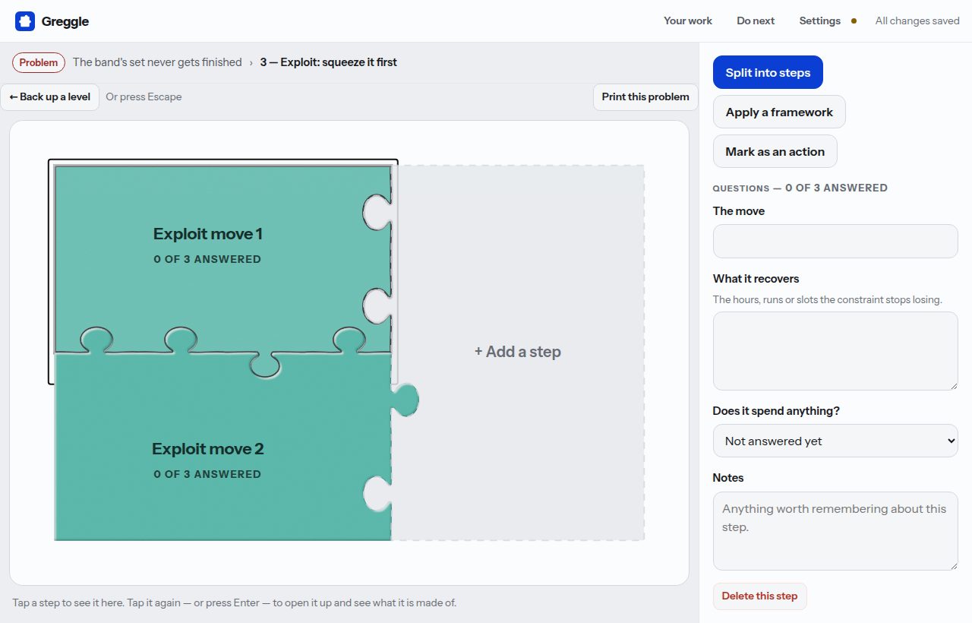This screenshot has height=623, width=972.
Task: Click the '3 — Exploit: squeeze it first' breadcrumb title
Action: tap(329, 62)
